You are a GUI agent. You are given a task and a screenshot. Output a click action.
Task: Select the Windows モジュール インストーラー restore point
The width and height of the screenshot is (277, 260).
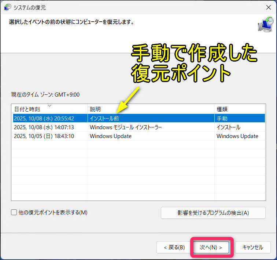coord(126,127)
